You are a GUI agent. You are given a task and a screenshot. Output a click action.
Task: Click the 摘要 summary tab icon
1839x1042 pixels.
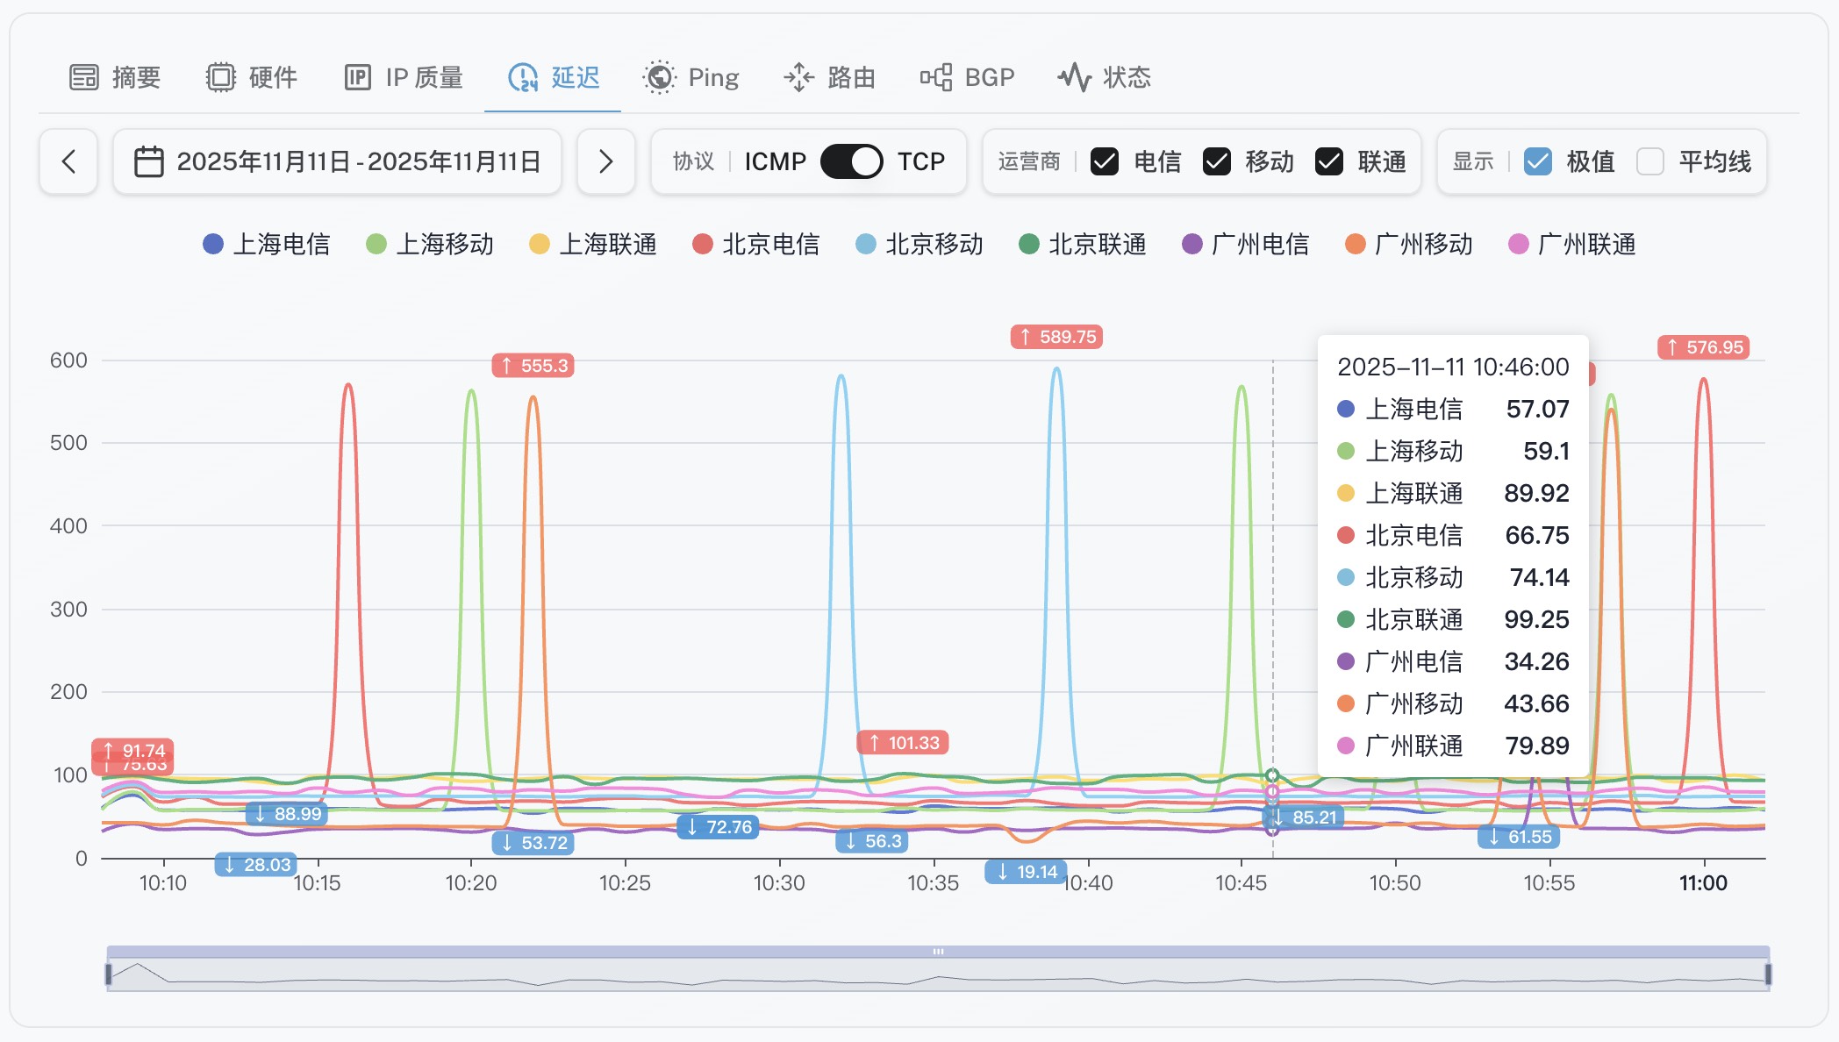point(84,77)
